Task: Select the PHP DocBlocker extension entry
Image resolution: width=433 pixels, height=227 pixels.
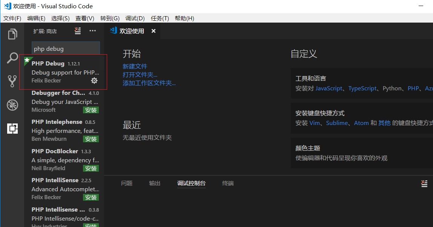Action: 64,160
